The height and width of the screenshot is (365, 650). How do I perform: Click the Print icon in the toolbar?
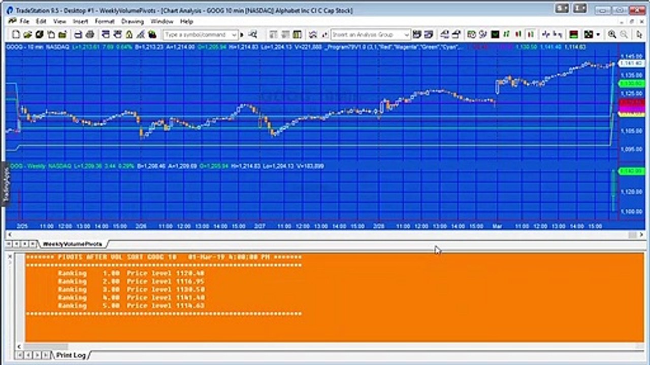click(90, 34)
